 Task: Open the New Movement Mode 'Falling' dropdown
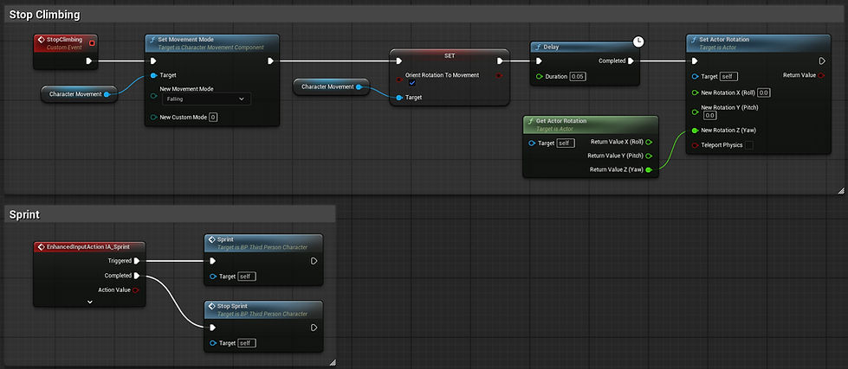pos(207,99)
